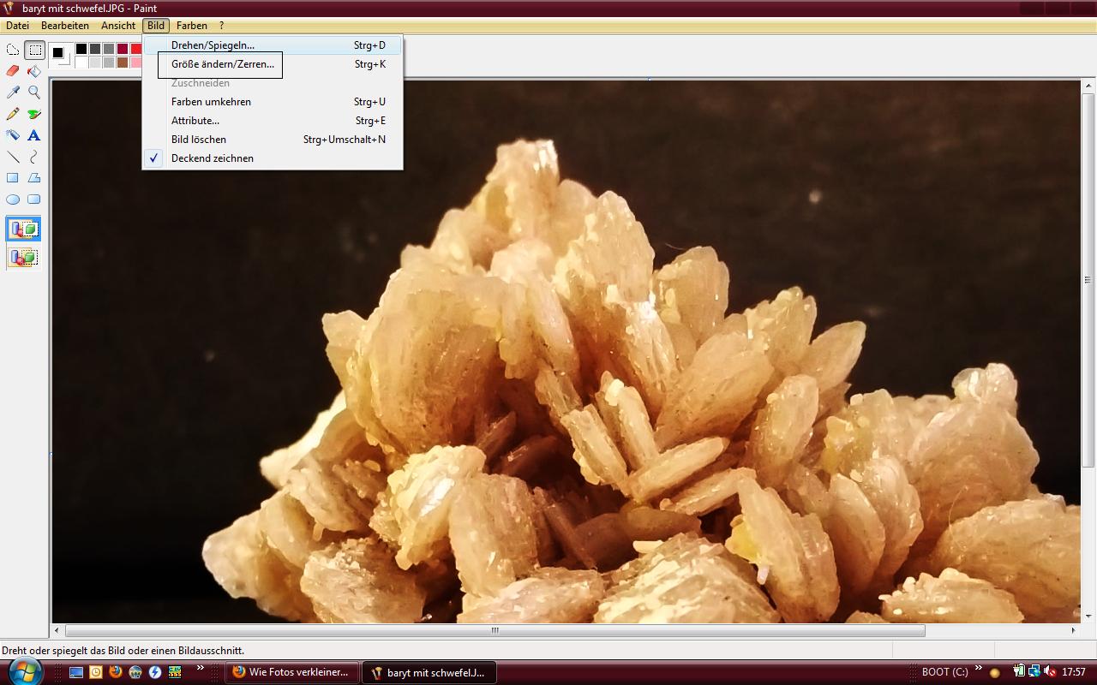Pick the Free-Form Select tool
The width and height of the screenshot is (1097, 685).
pos(13,50)
